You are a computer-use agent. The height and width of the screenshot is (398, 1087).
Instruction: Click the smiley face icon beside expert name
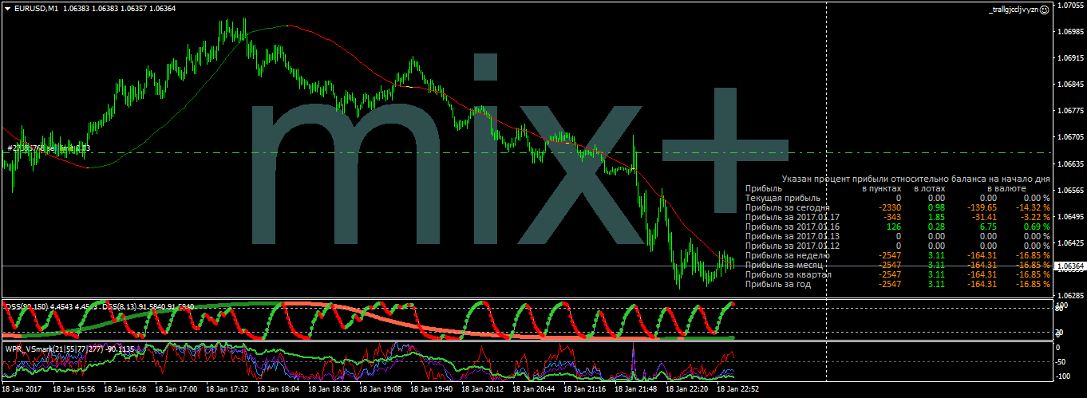click(x=1045, y=8)
